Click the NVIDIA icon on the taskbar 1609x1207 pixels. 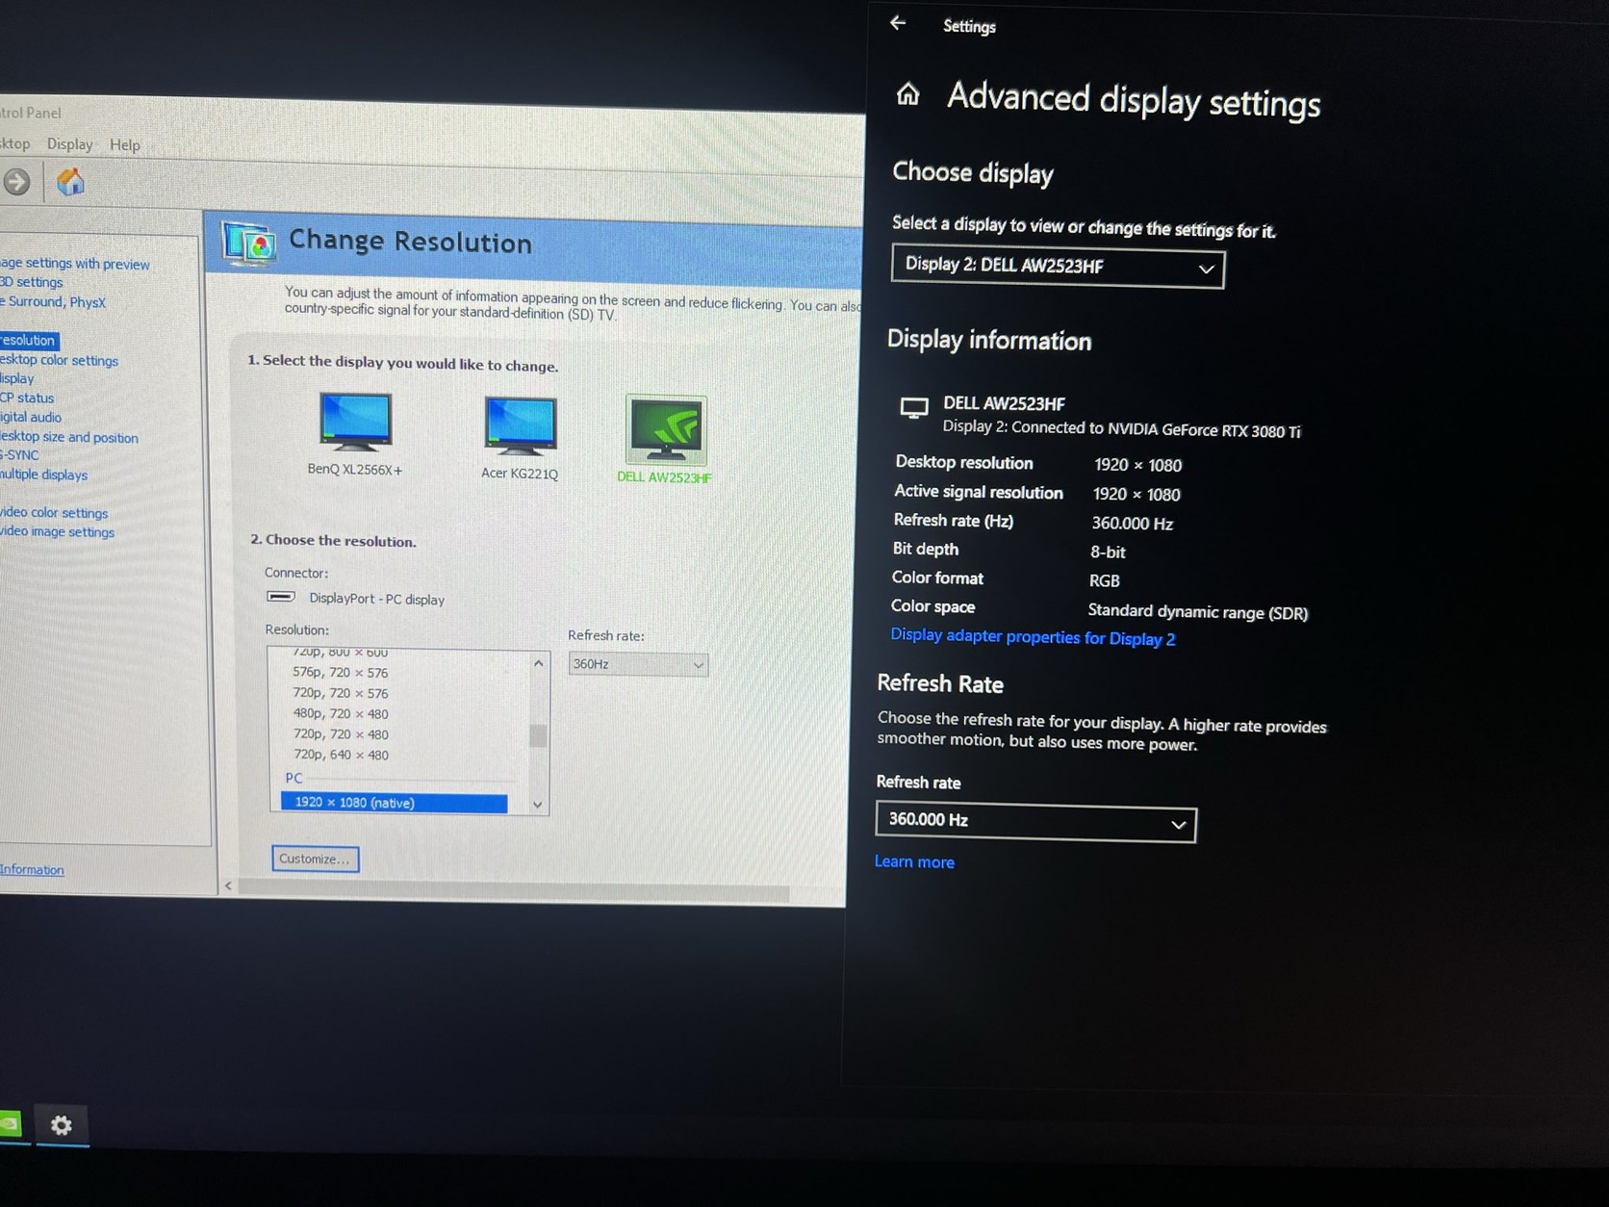click(x=10, y=1122)
